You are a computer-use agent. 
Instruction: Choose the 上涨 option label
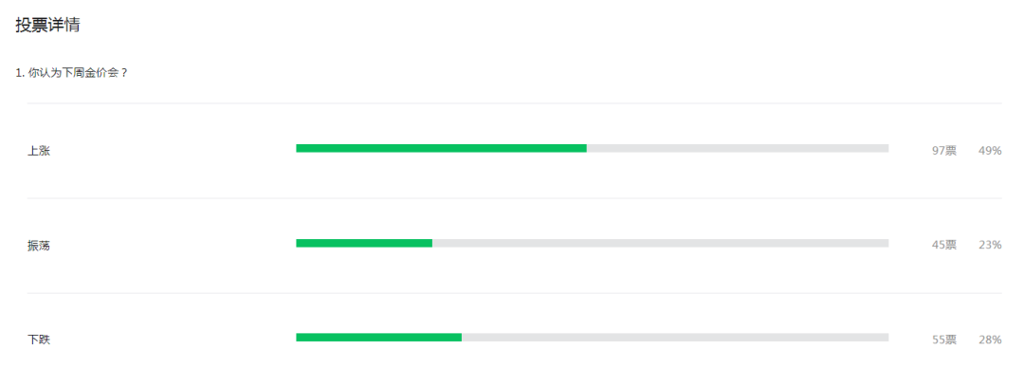tap(39, 151)
